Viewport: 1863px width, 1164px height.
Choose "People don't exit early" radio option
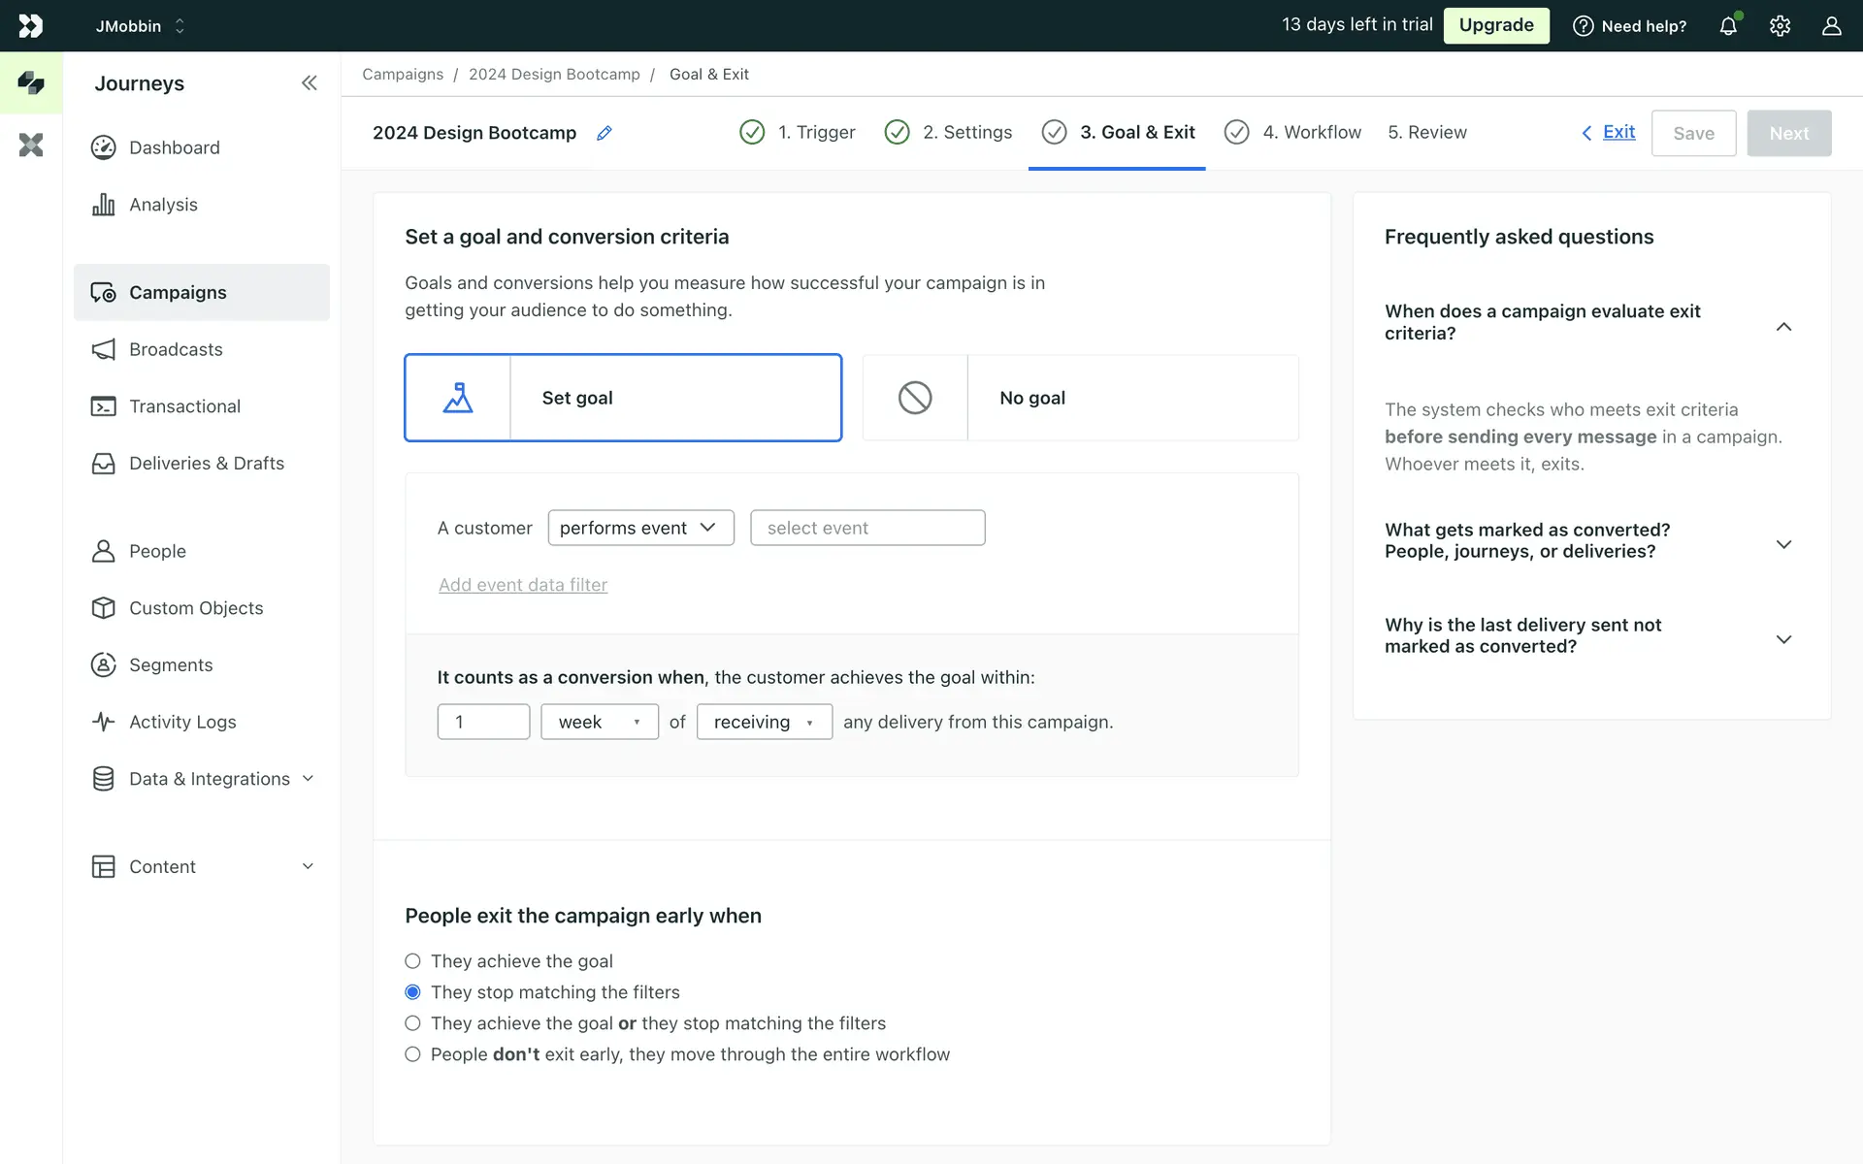413,1054
